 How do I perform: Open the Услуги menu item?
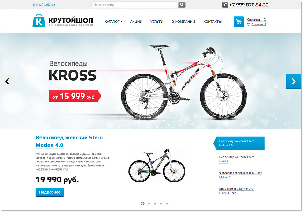(x=157, y=21)
